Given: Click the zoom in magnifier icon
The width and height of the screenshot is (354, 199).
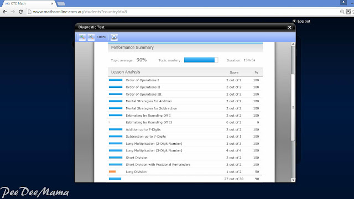Looking at the screenshot, I should click(x=82, y=37).
